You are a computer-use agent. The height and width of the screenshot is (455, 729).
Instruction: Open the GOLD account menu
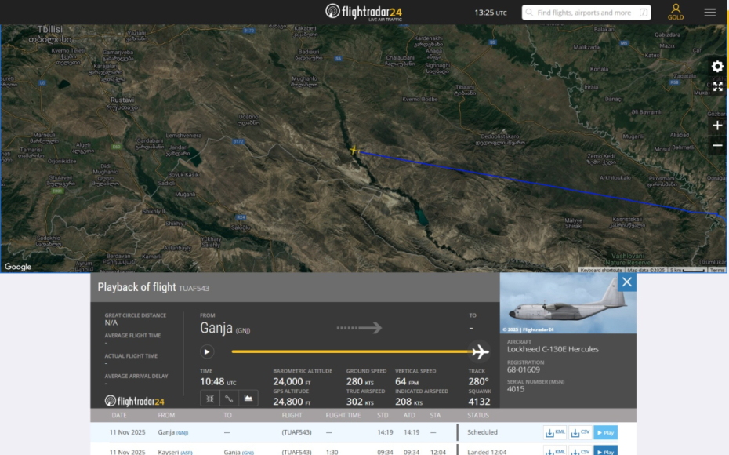click(x=675, y=12)
